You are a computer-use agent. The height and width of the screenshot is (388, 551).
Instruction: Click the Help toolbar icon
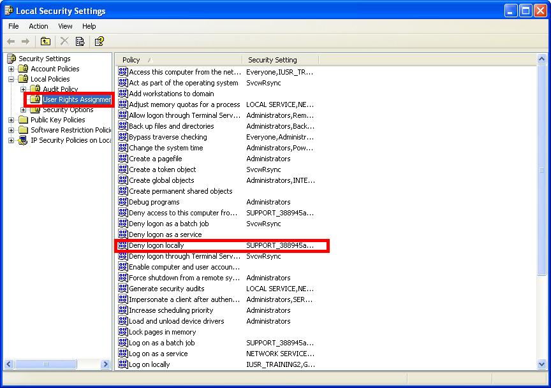tap(99, 41)
